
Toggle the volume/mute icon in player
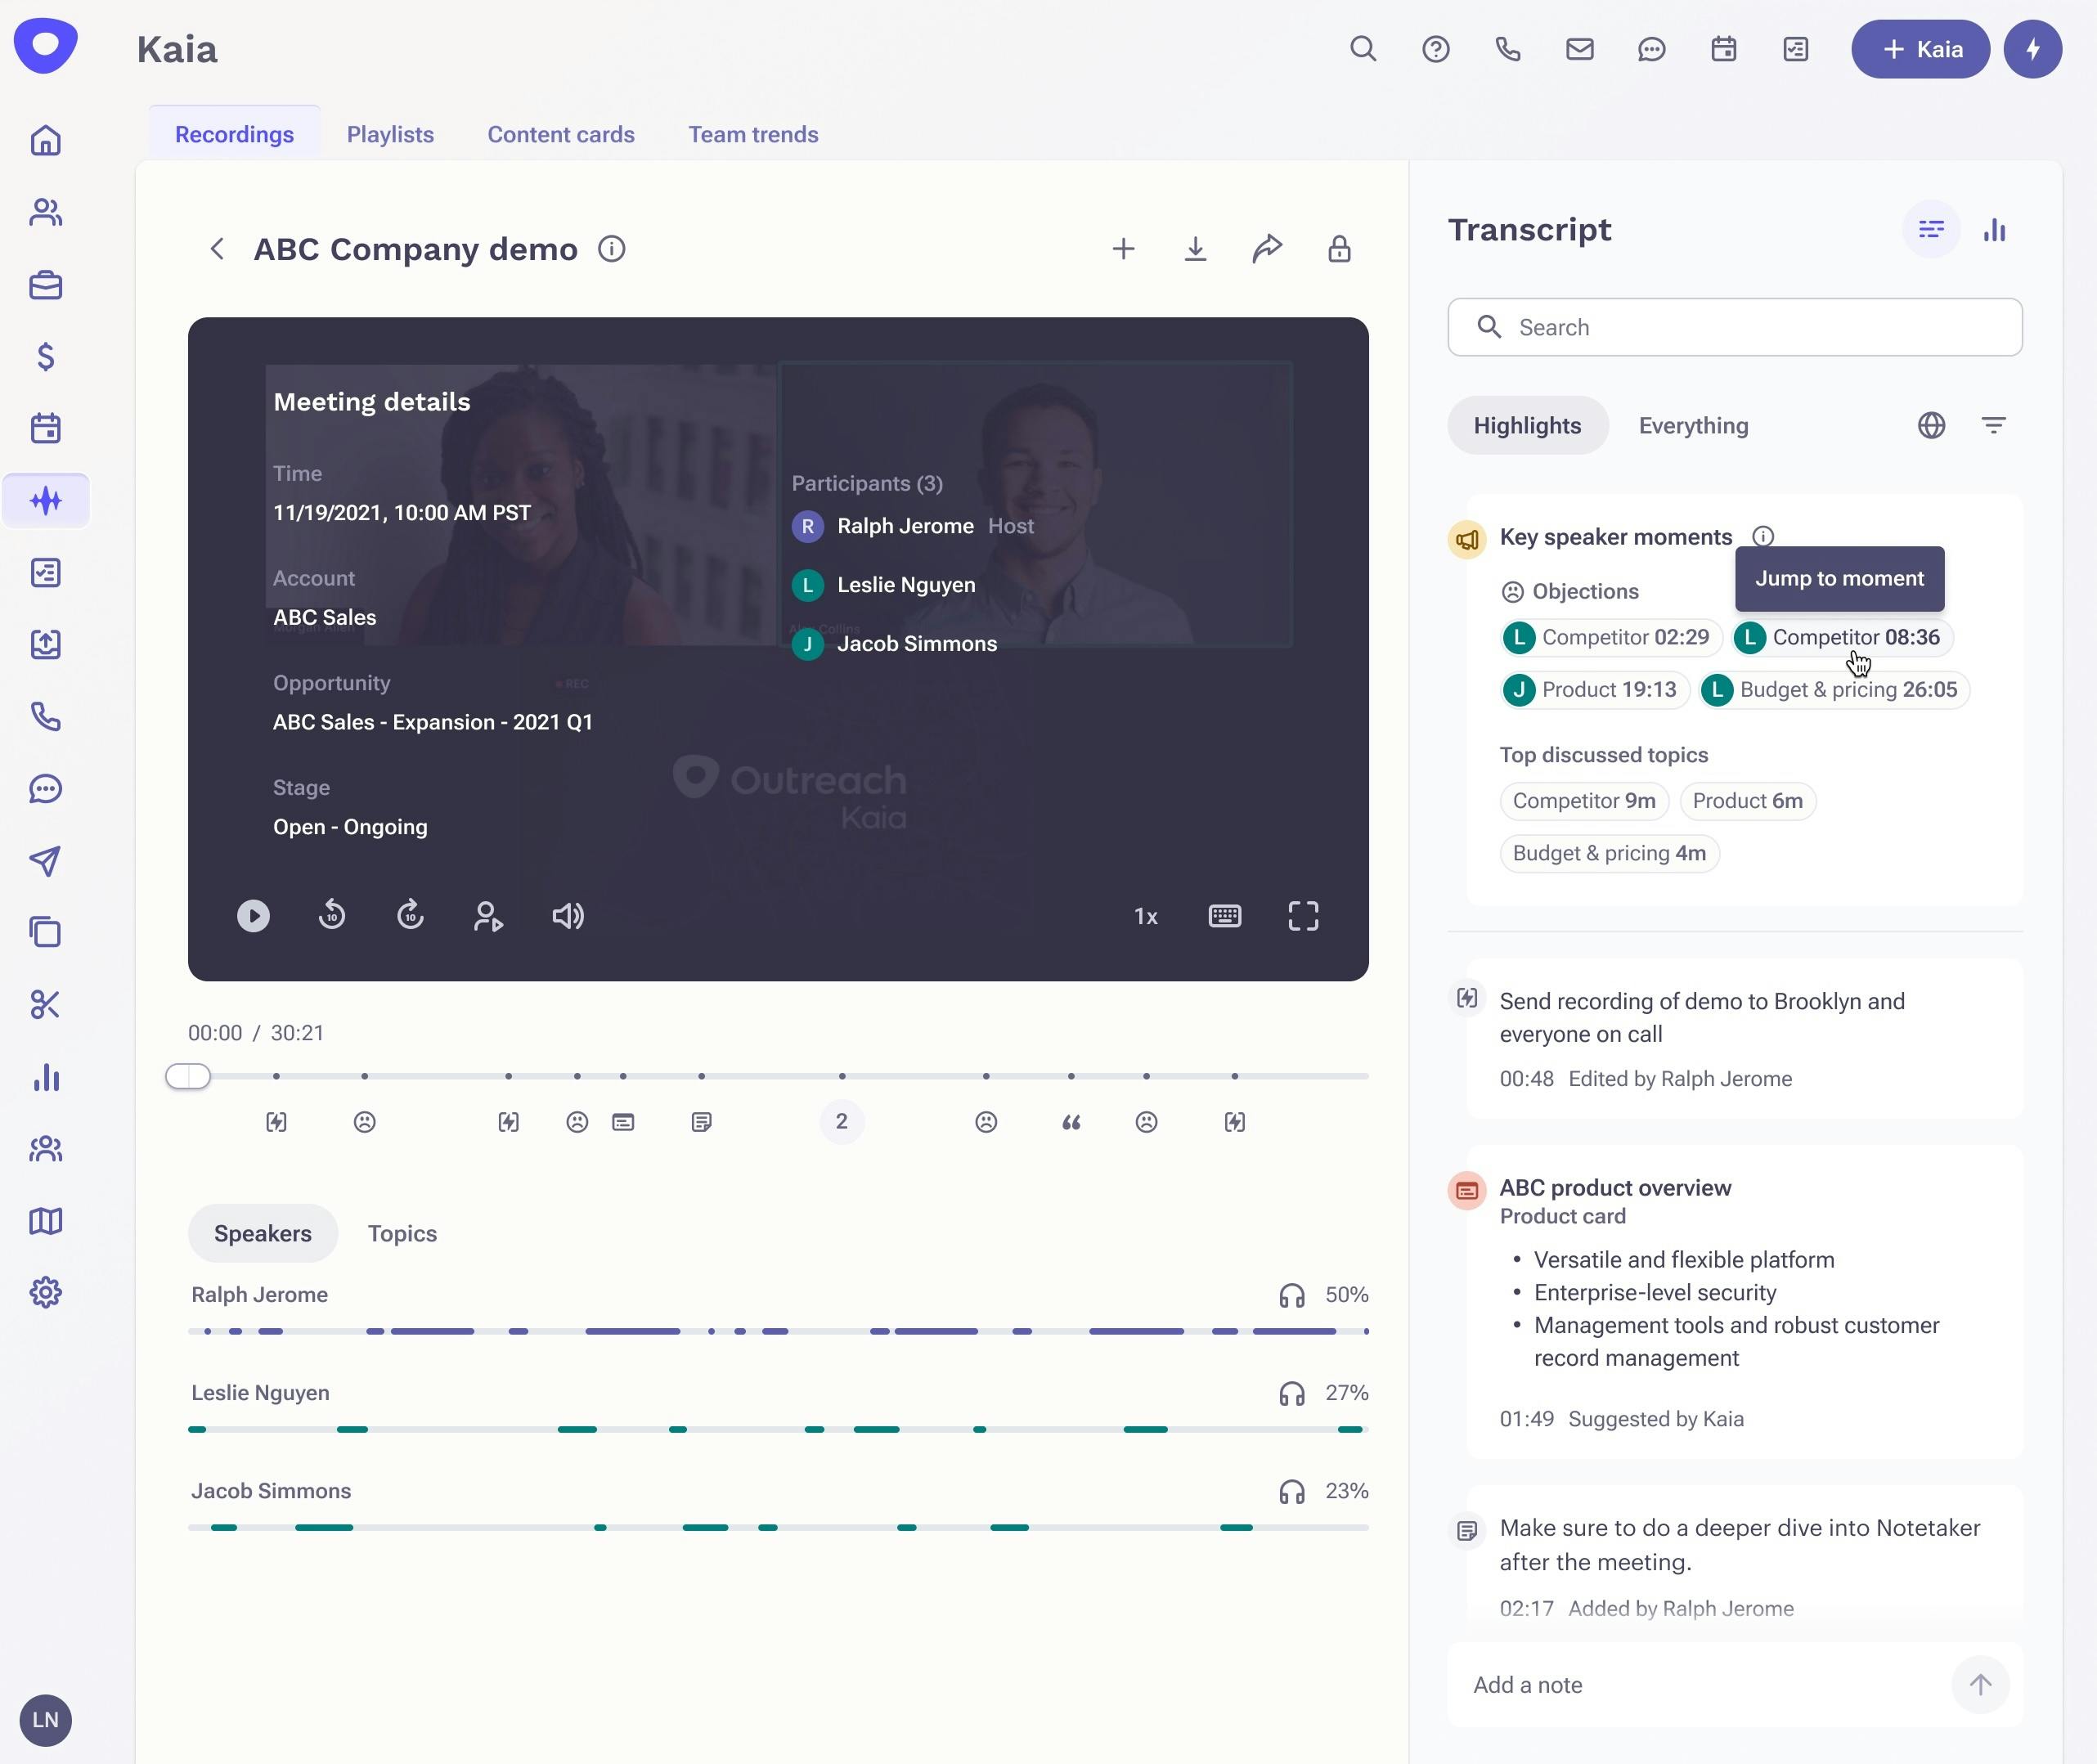click(569, 915)
